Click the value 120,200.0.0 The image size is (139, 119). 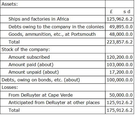[119, 57]
